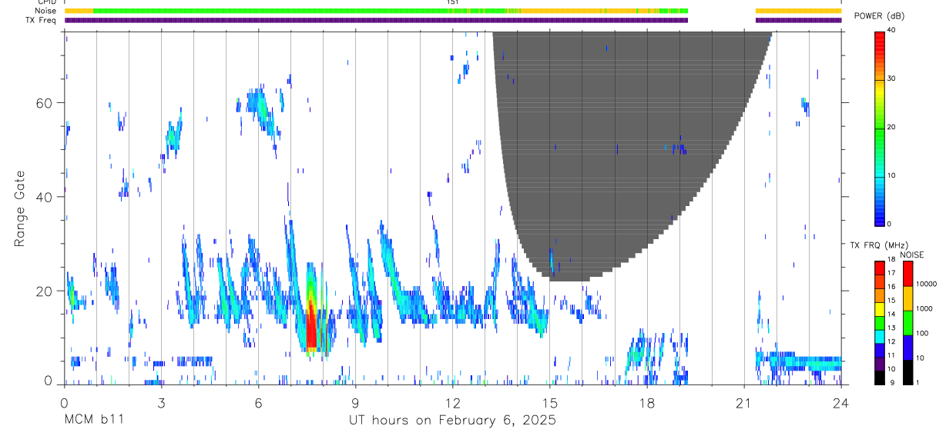The height and width of the screenshot is (436, 946).
Task: Click the 3 tick on the UT hours axis
Action: (x=161, y=402)
